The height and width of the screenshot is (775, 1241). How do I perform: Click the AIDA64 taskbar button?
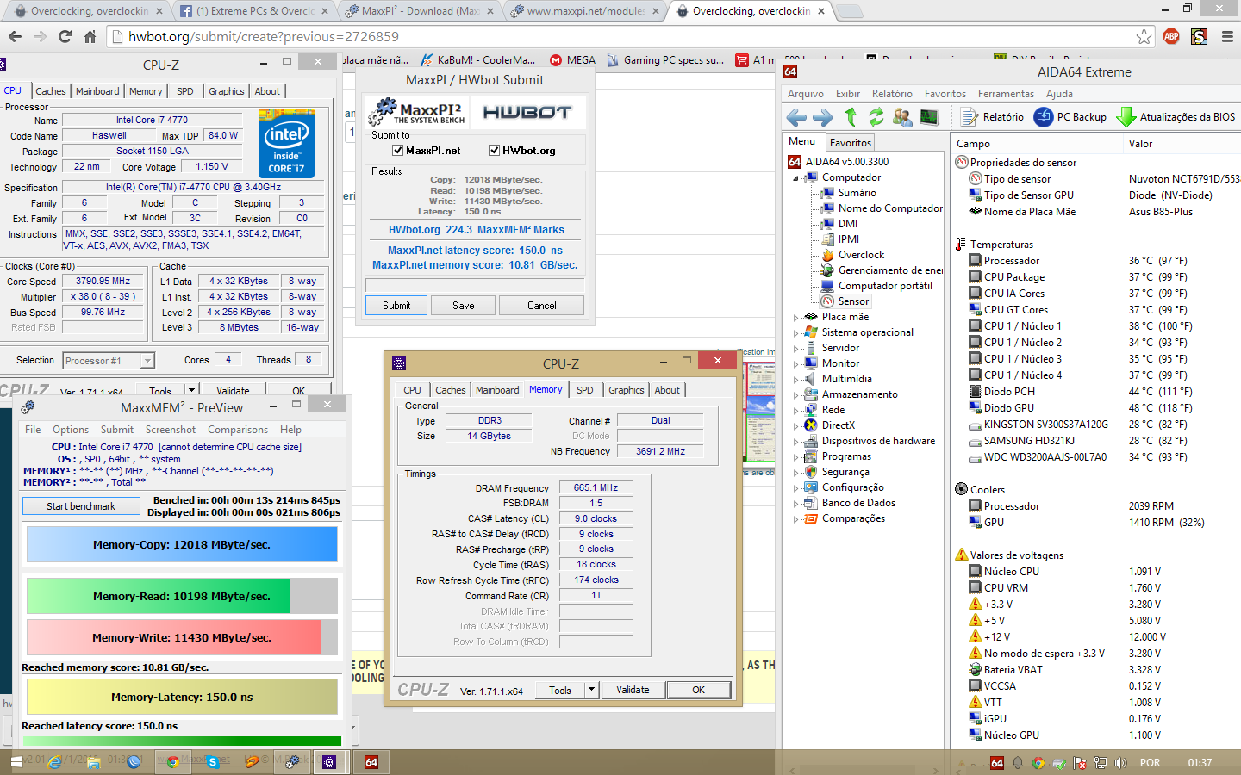371,762
